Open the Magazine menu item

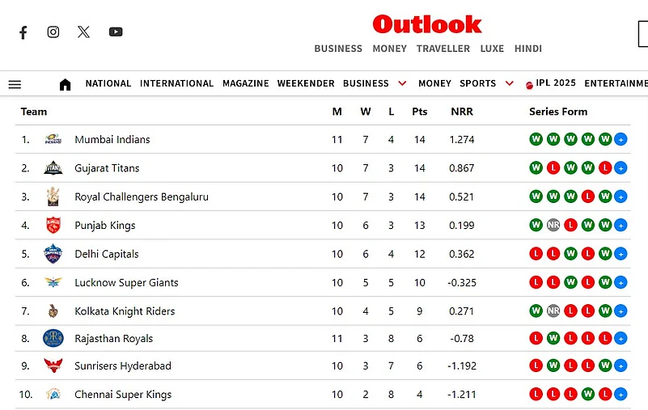pos(245,83)
